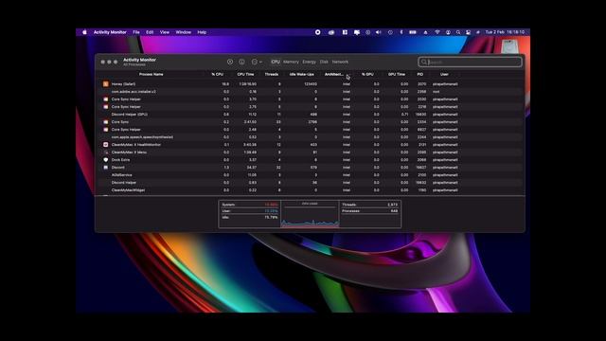Click the CleanMyMac X Menu icon

coord(105,153)
